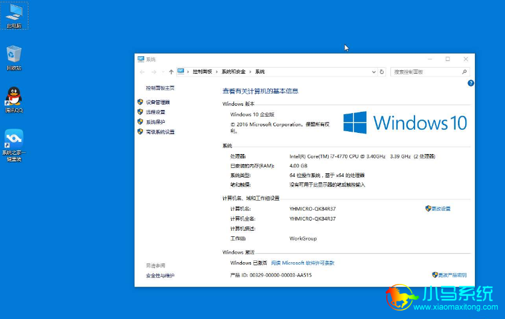This screenshot has height=319, width=505.
Task: Open 控制面板主页 link
Action: point(160,88)
